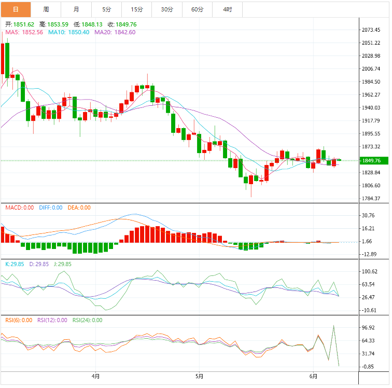Click the 5月 date marker on time axis
Image resolution: width=392 pixels, height=388 pixels.
coord(199,376)
